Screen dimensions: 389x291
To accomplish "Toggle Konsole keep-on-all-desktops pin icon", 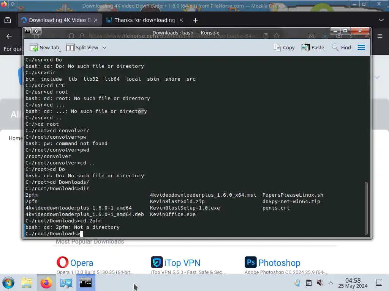I will point(37,31).
